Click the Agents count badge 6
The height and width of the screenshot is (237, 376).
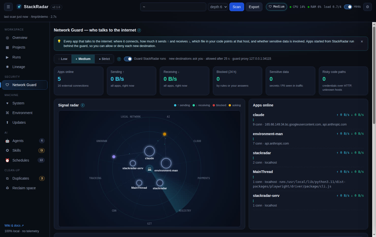[42, 141]
